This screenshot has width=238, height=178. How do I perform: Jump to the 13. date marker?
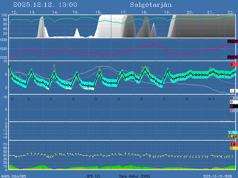[x=32, y=12]
